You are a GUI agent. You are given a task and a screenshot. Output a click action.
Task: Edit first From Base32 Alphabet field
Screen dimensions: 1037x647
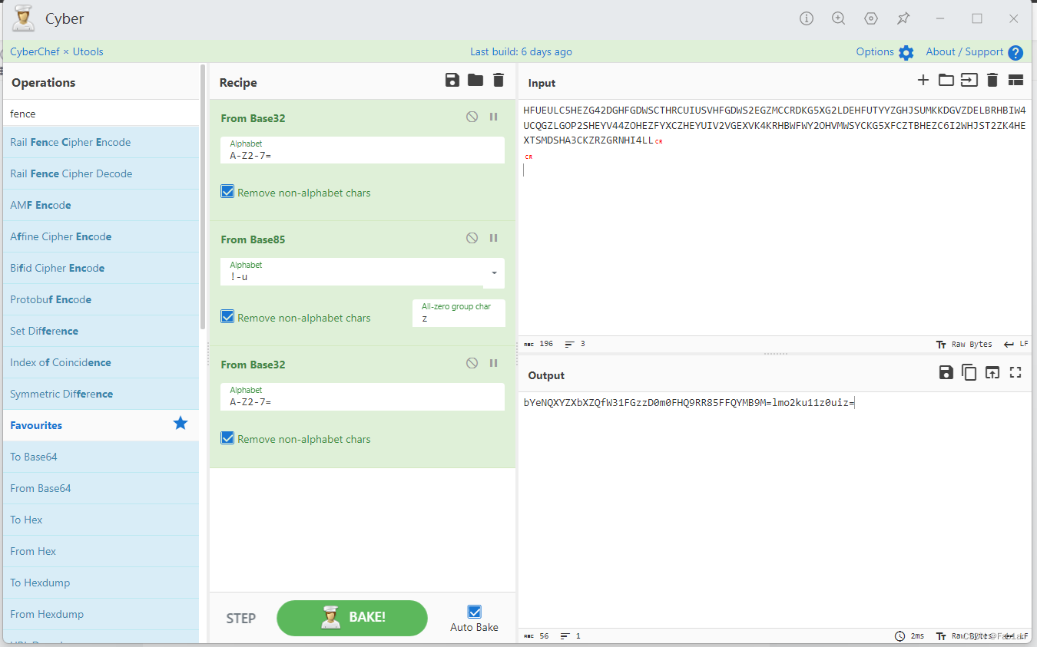pyautogui.click(x=363, y=149)
